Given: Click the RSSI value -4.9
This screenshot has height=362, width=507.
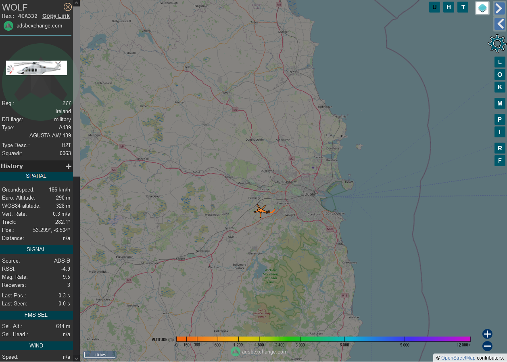Looking at the screenshot, I should [66, 269].
